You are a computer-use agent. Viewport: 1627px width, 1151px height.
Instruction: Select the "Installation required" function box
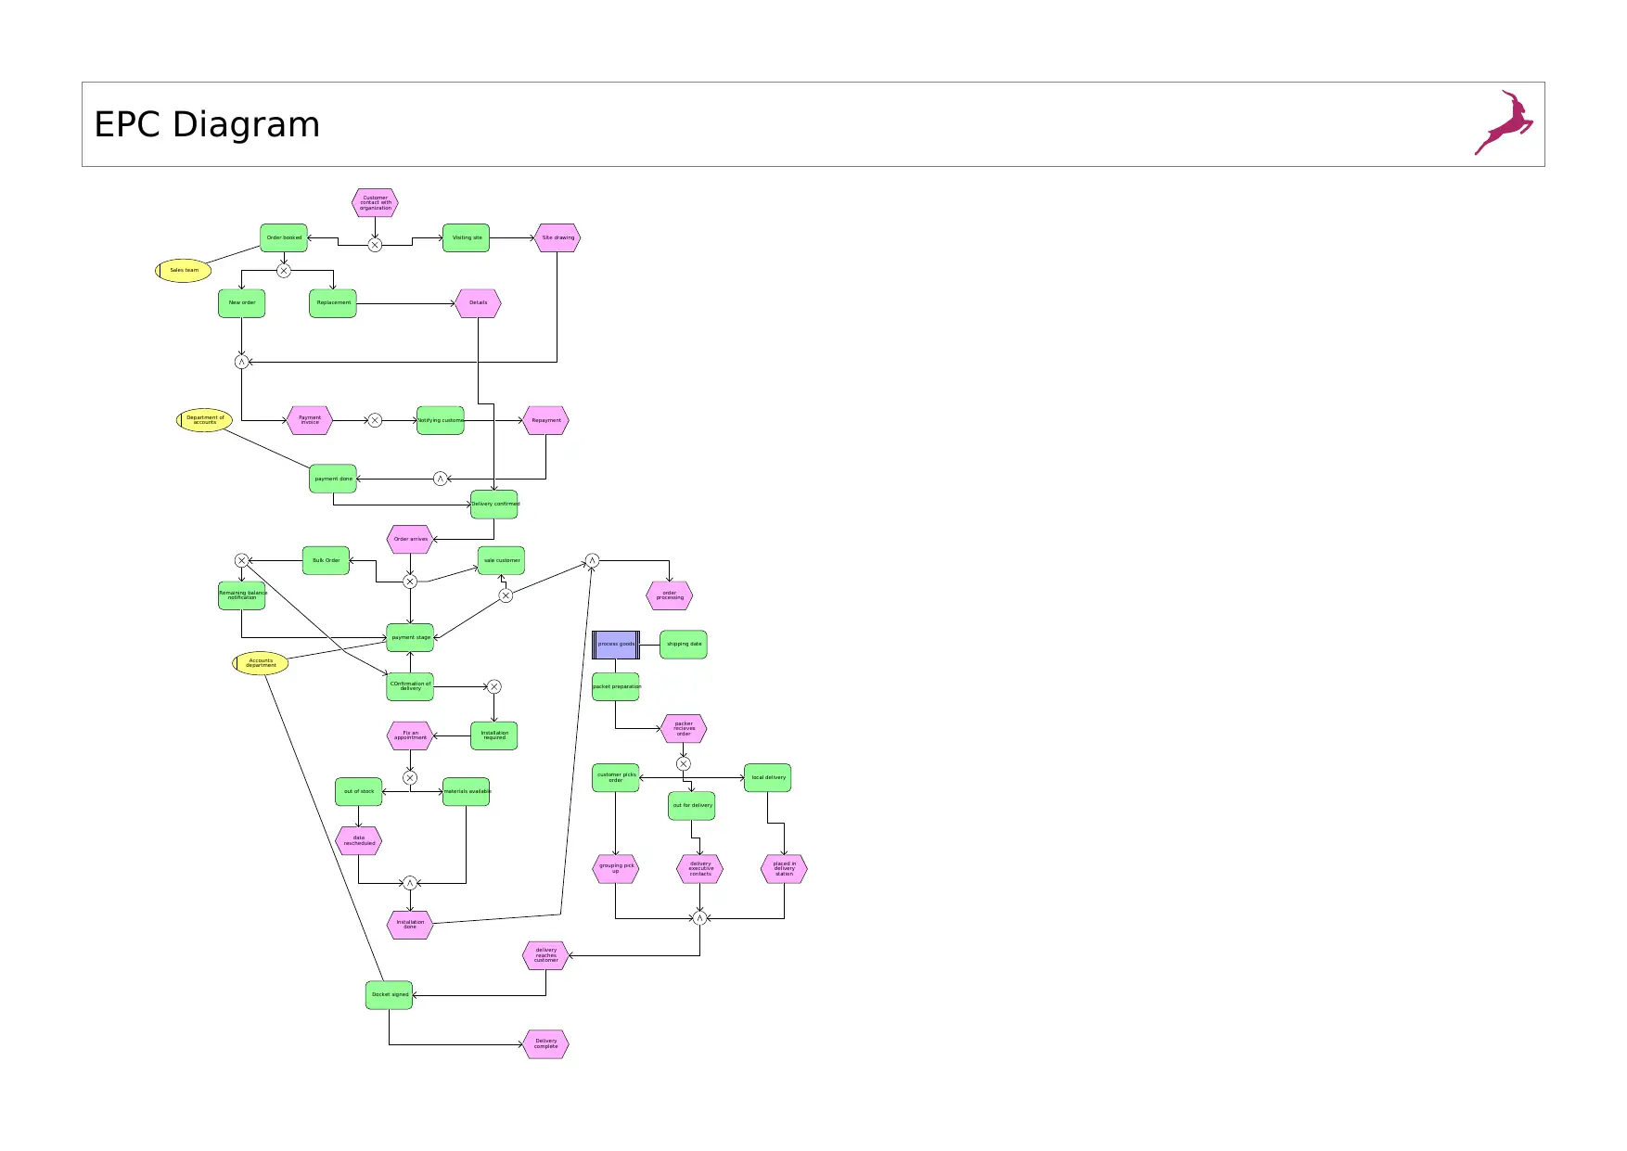pos(493,735)
